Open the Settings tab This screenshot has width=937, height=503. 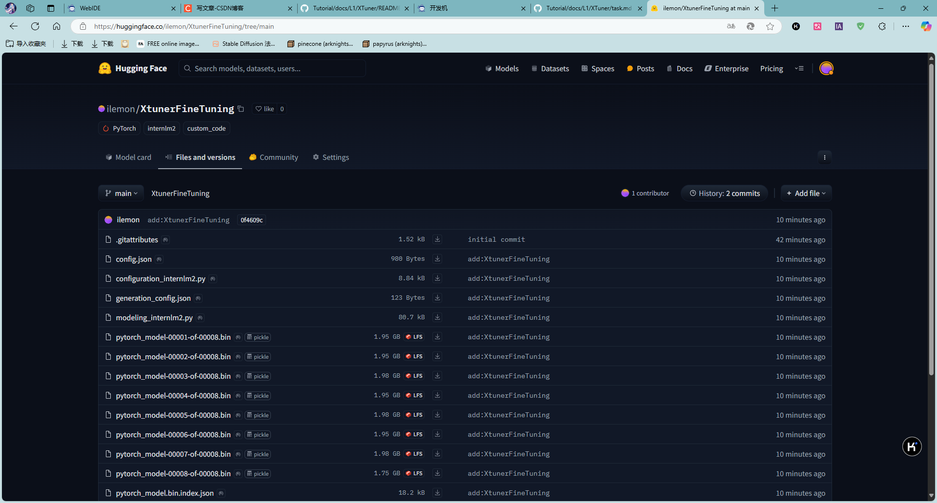331,157
